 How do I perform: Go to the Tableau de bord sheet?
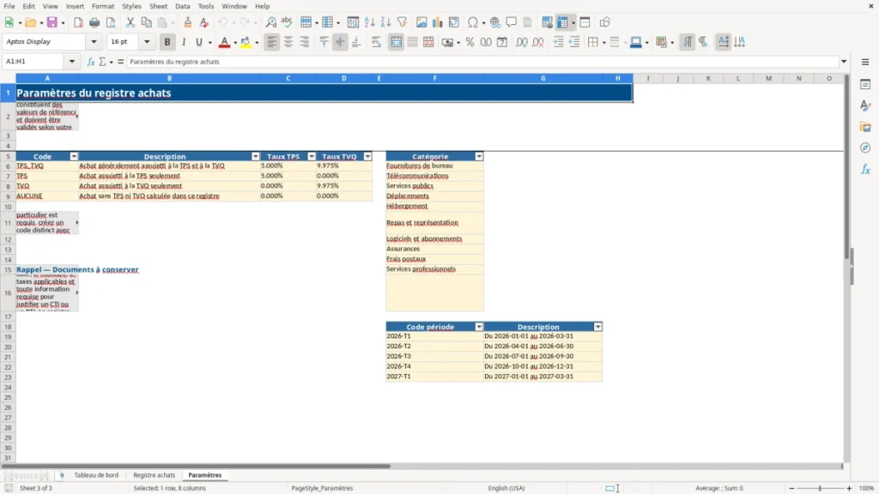coord(96,475)
